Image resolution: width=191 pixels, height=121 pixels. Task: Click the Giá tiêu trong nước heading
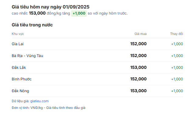click(x=32, y=25)
